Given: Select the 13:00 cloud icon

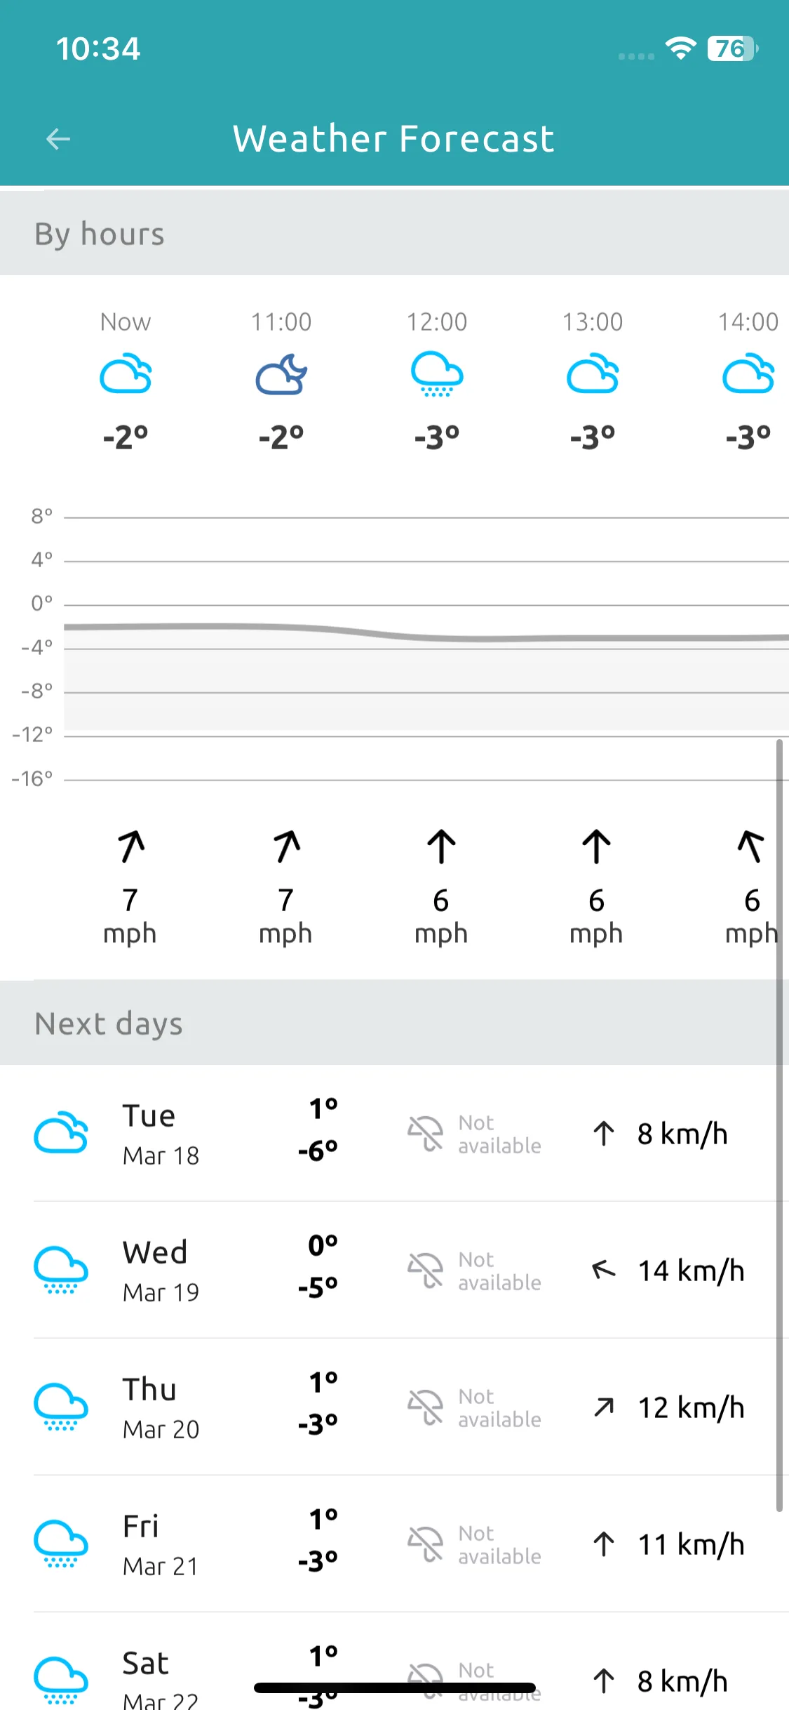Looking at the screenshot, I should click(593, 375).
